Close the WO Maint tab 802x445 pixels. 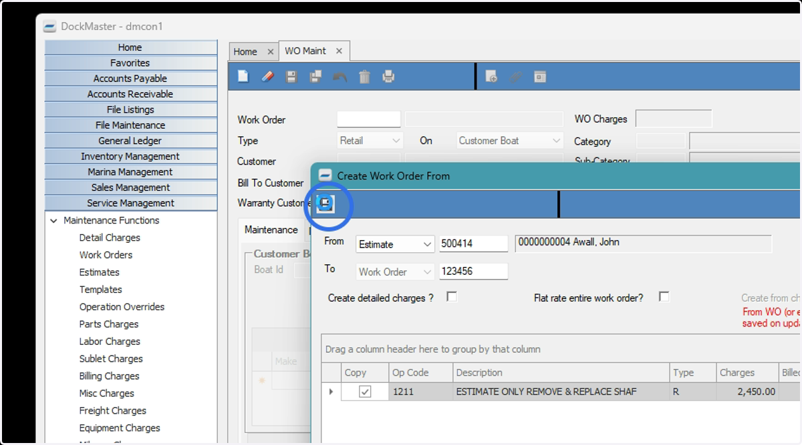tap(339, 51)
